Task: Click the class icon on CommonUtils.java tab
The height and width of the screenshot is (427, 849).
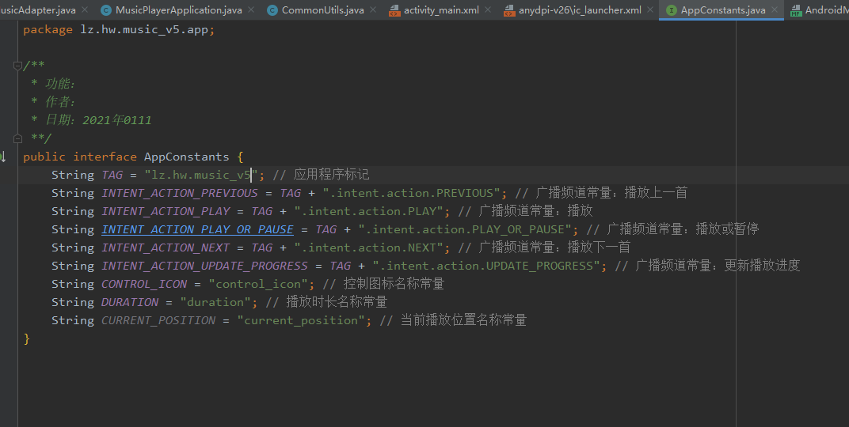Action: click(x=272, y=9)
